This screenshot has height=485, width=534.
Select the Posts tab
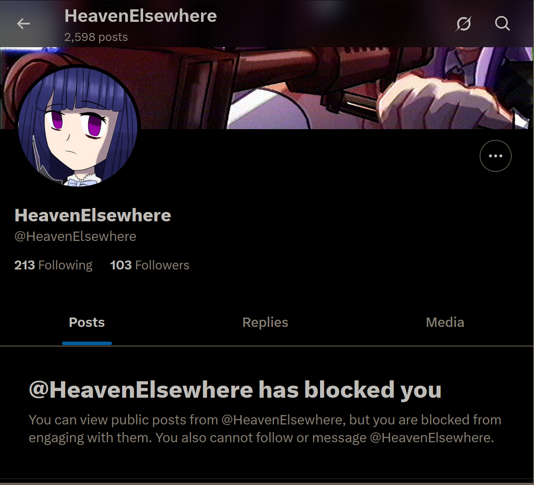pos(87,322)
